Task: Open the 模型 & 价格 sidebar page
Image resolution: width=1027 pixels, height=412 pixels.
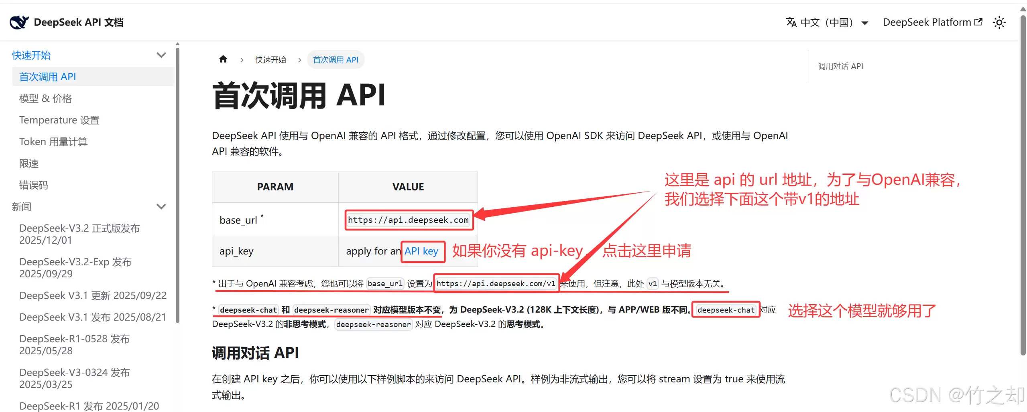Action: (x=45, y=98)
